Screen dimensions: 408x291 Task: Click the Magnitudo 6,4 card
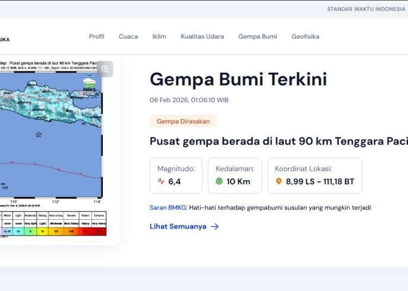point(176,175)
